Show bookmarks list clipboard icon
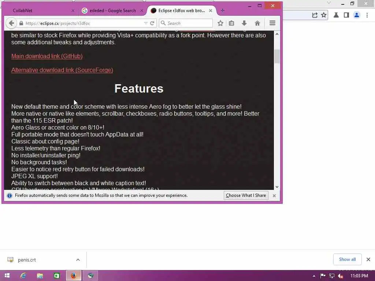375x281 pixels. pyautogui.click(x=231, y=23)
